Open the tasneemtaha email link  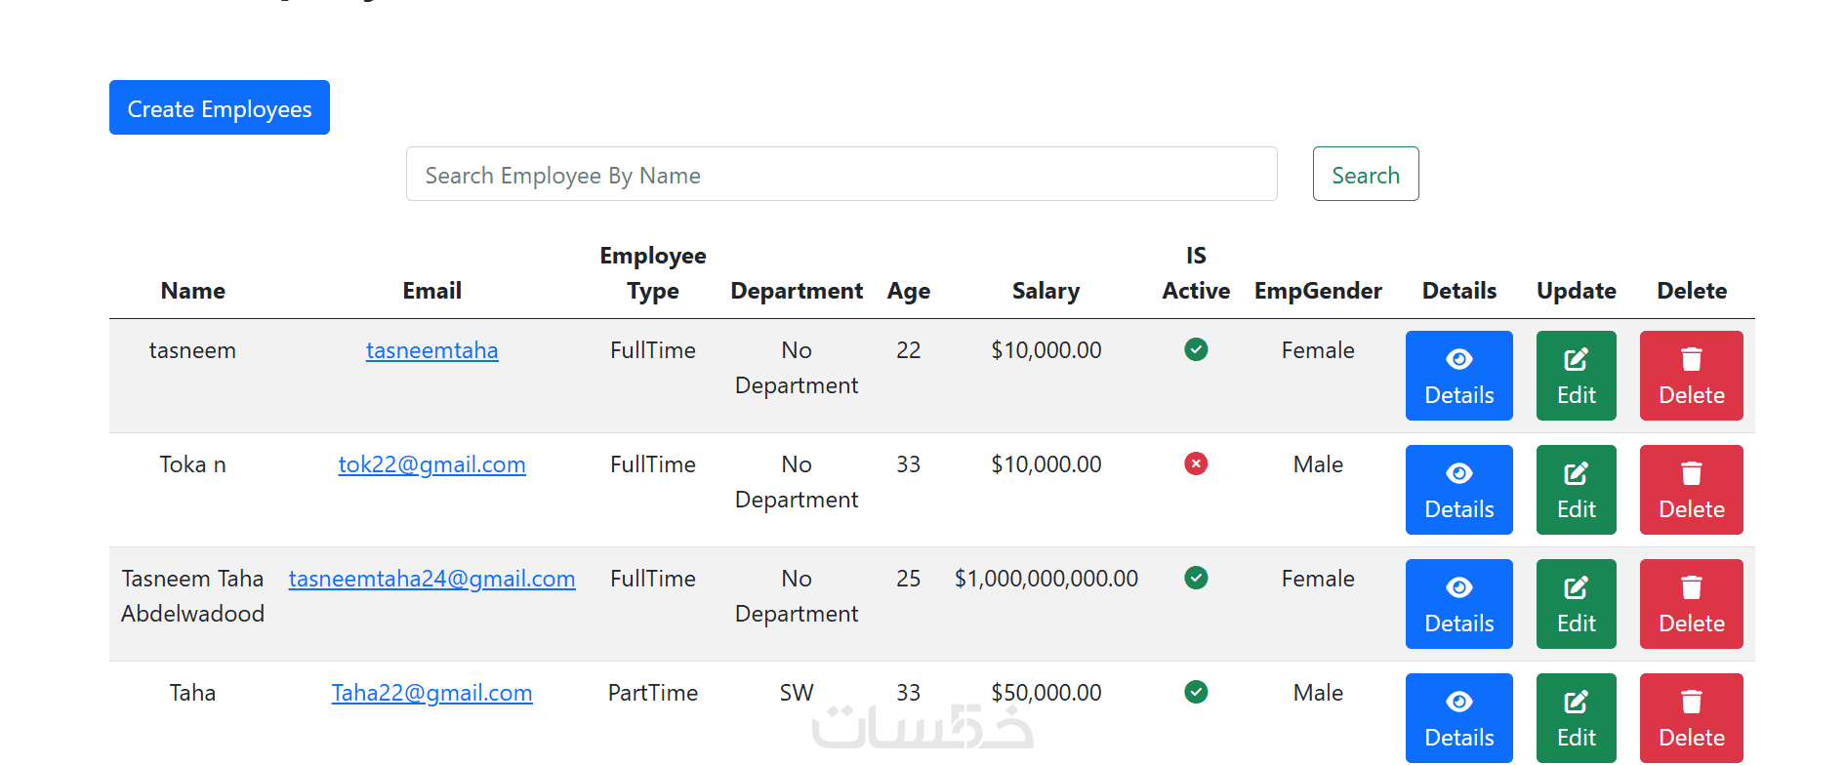pyautogui.click(x=431, y=350)
